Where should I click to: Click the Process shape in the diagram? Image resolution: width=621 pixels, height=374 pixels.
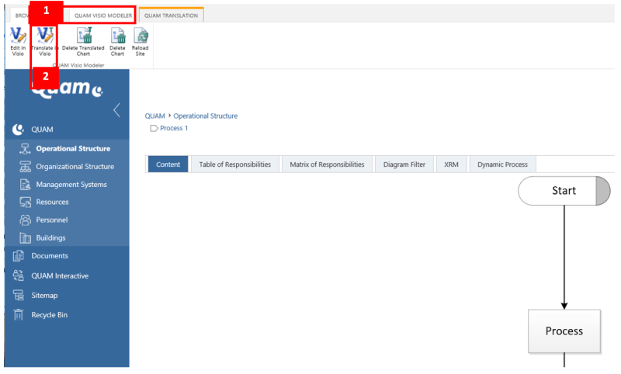(x=564, y=331)
